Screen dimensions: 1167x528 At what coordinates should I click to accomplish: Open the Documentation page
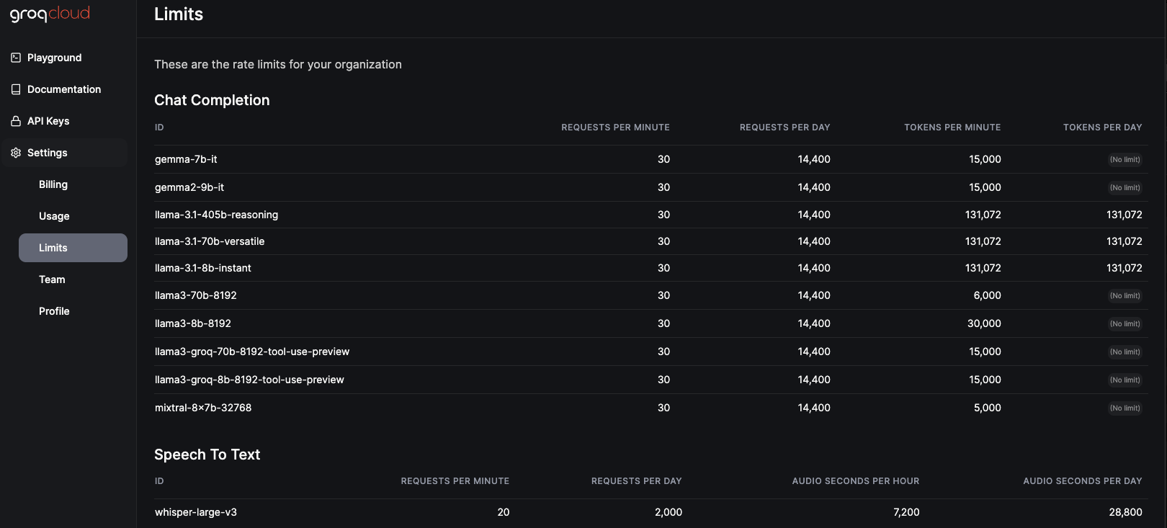65,89
